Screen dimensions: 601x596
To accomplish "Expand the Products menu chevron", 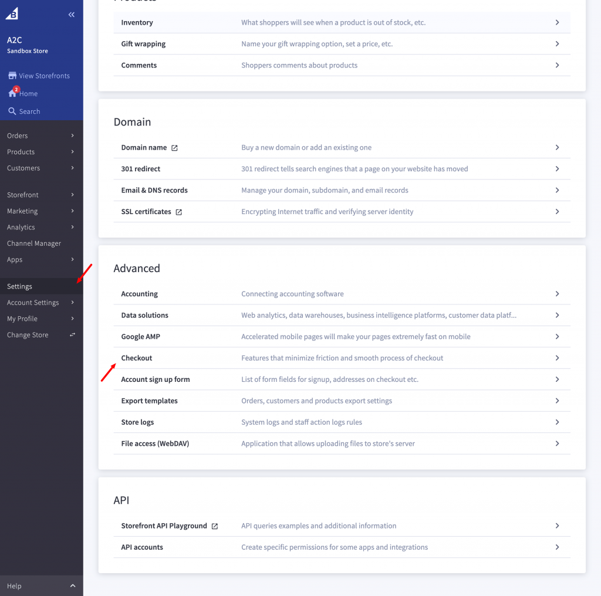I will point(72,152).
